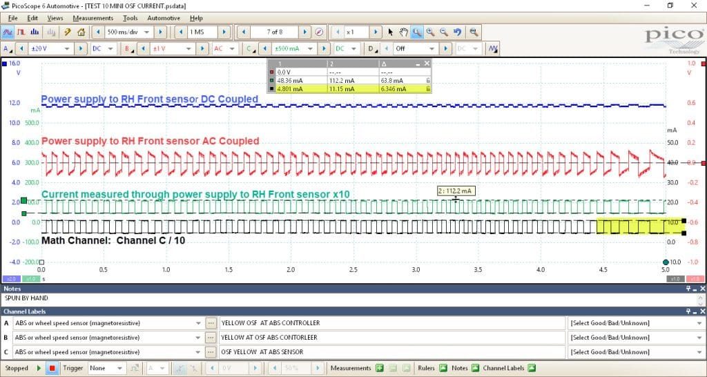Screen dimensions: 707x377
Task: Open the Edit menu
Action: [x=32, y=18]
